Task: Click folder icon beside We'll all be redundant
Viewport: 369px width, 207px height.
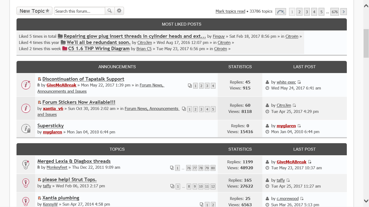Action: point(63,42)
